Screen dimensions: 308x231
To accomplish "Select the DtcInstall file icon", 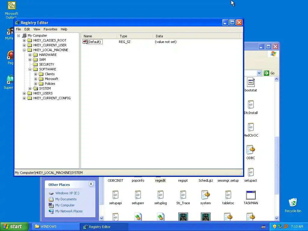I will [251, 104].
